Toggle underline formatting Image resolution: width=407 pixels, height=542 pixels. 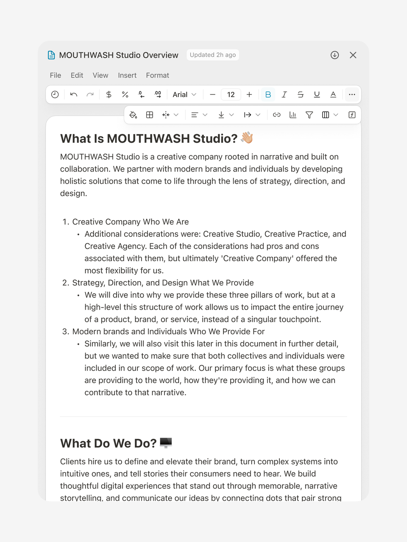(317, 94)
